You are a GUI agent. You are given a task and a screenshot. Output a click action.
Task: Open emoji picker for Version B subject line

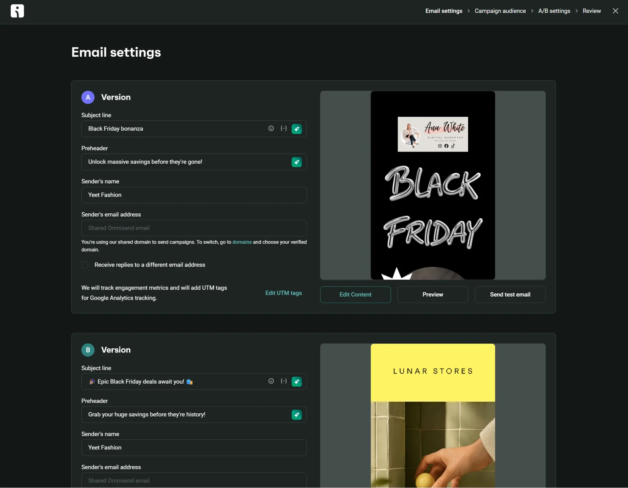click(x=271, y=381)
